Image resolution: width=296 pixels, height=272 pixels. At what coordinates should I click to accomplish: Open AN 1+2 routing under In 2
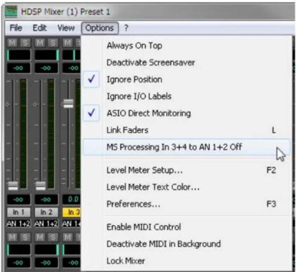pos(46,224)
